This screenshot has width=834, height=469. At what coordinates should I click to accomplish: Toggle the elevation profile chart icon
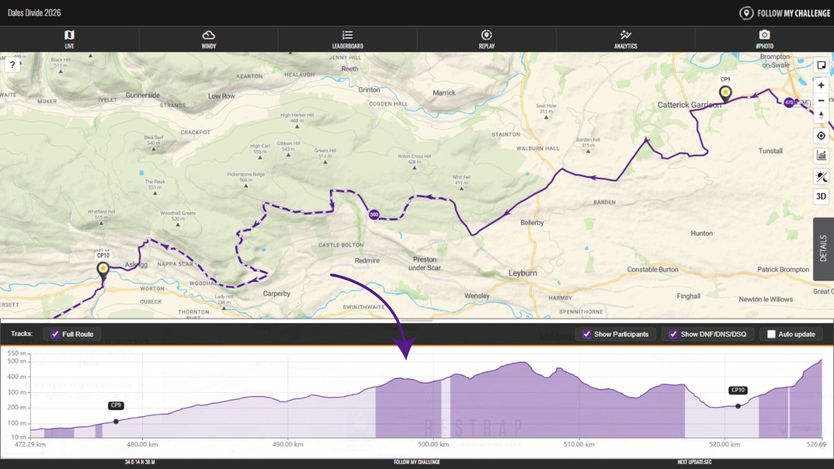(x=821, y=155)
